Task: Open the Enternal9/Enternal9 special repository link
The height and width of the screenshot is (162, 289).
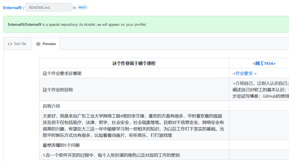Action: tap(25, 24)
